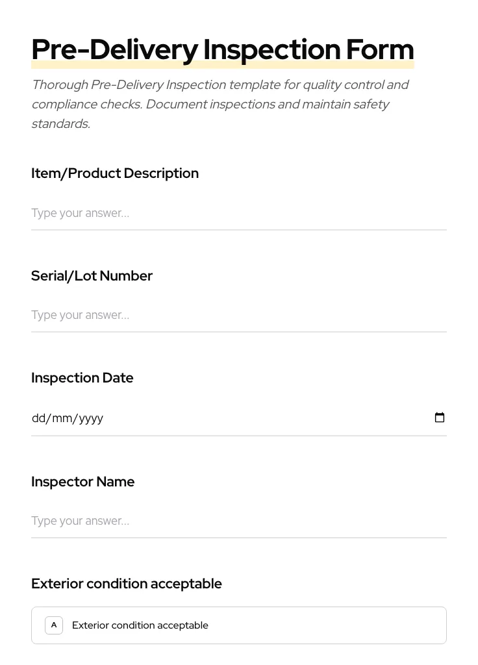Click the word "Thorough" in the description
Image resolution: width=478 pixels, height=665 pixels.
[x=59, y=85]
